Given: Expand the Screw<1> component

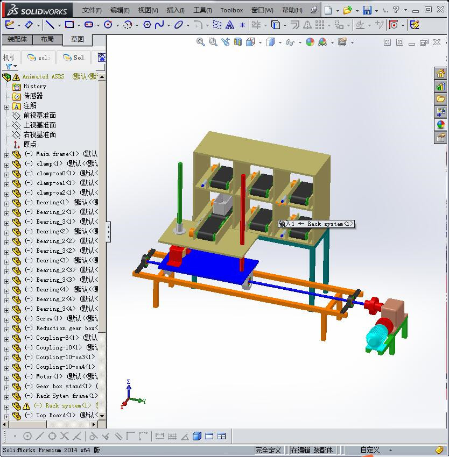Looking at the screenshot, I should point(6,320).
